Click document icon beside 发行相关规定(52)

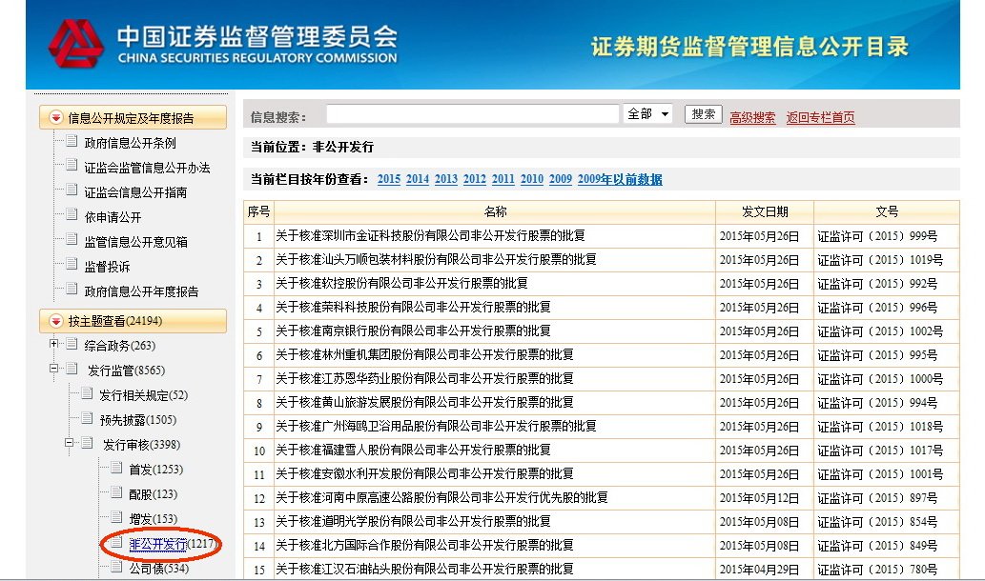[x=87, y=393]
